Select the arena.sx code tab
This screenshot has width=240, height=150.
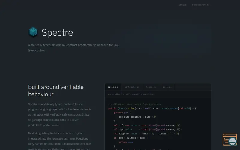pyautogui.click(x=113, y=87)
